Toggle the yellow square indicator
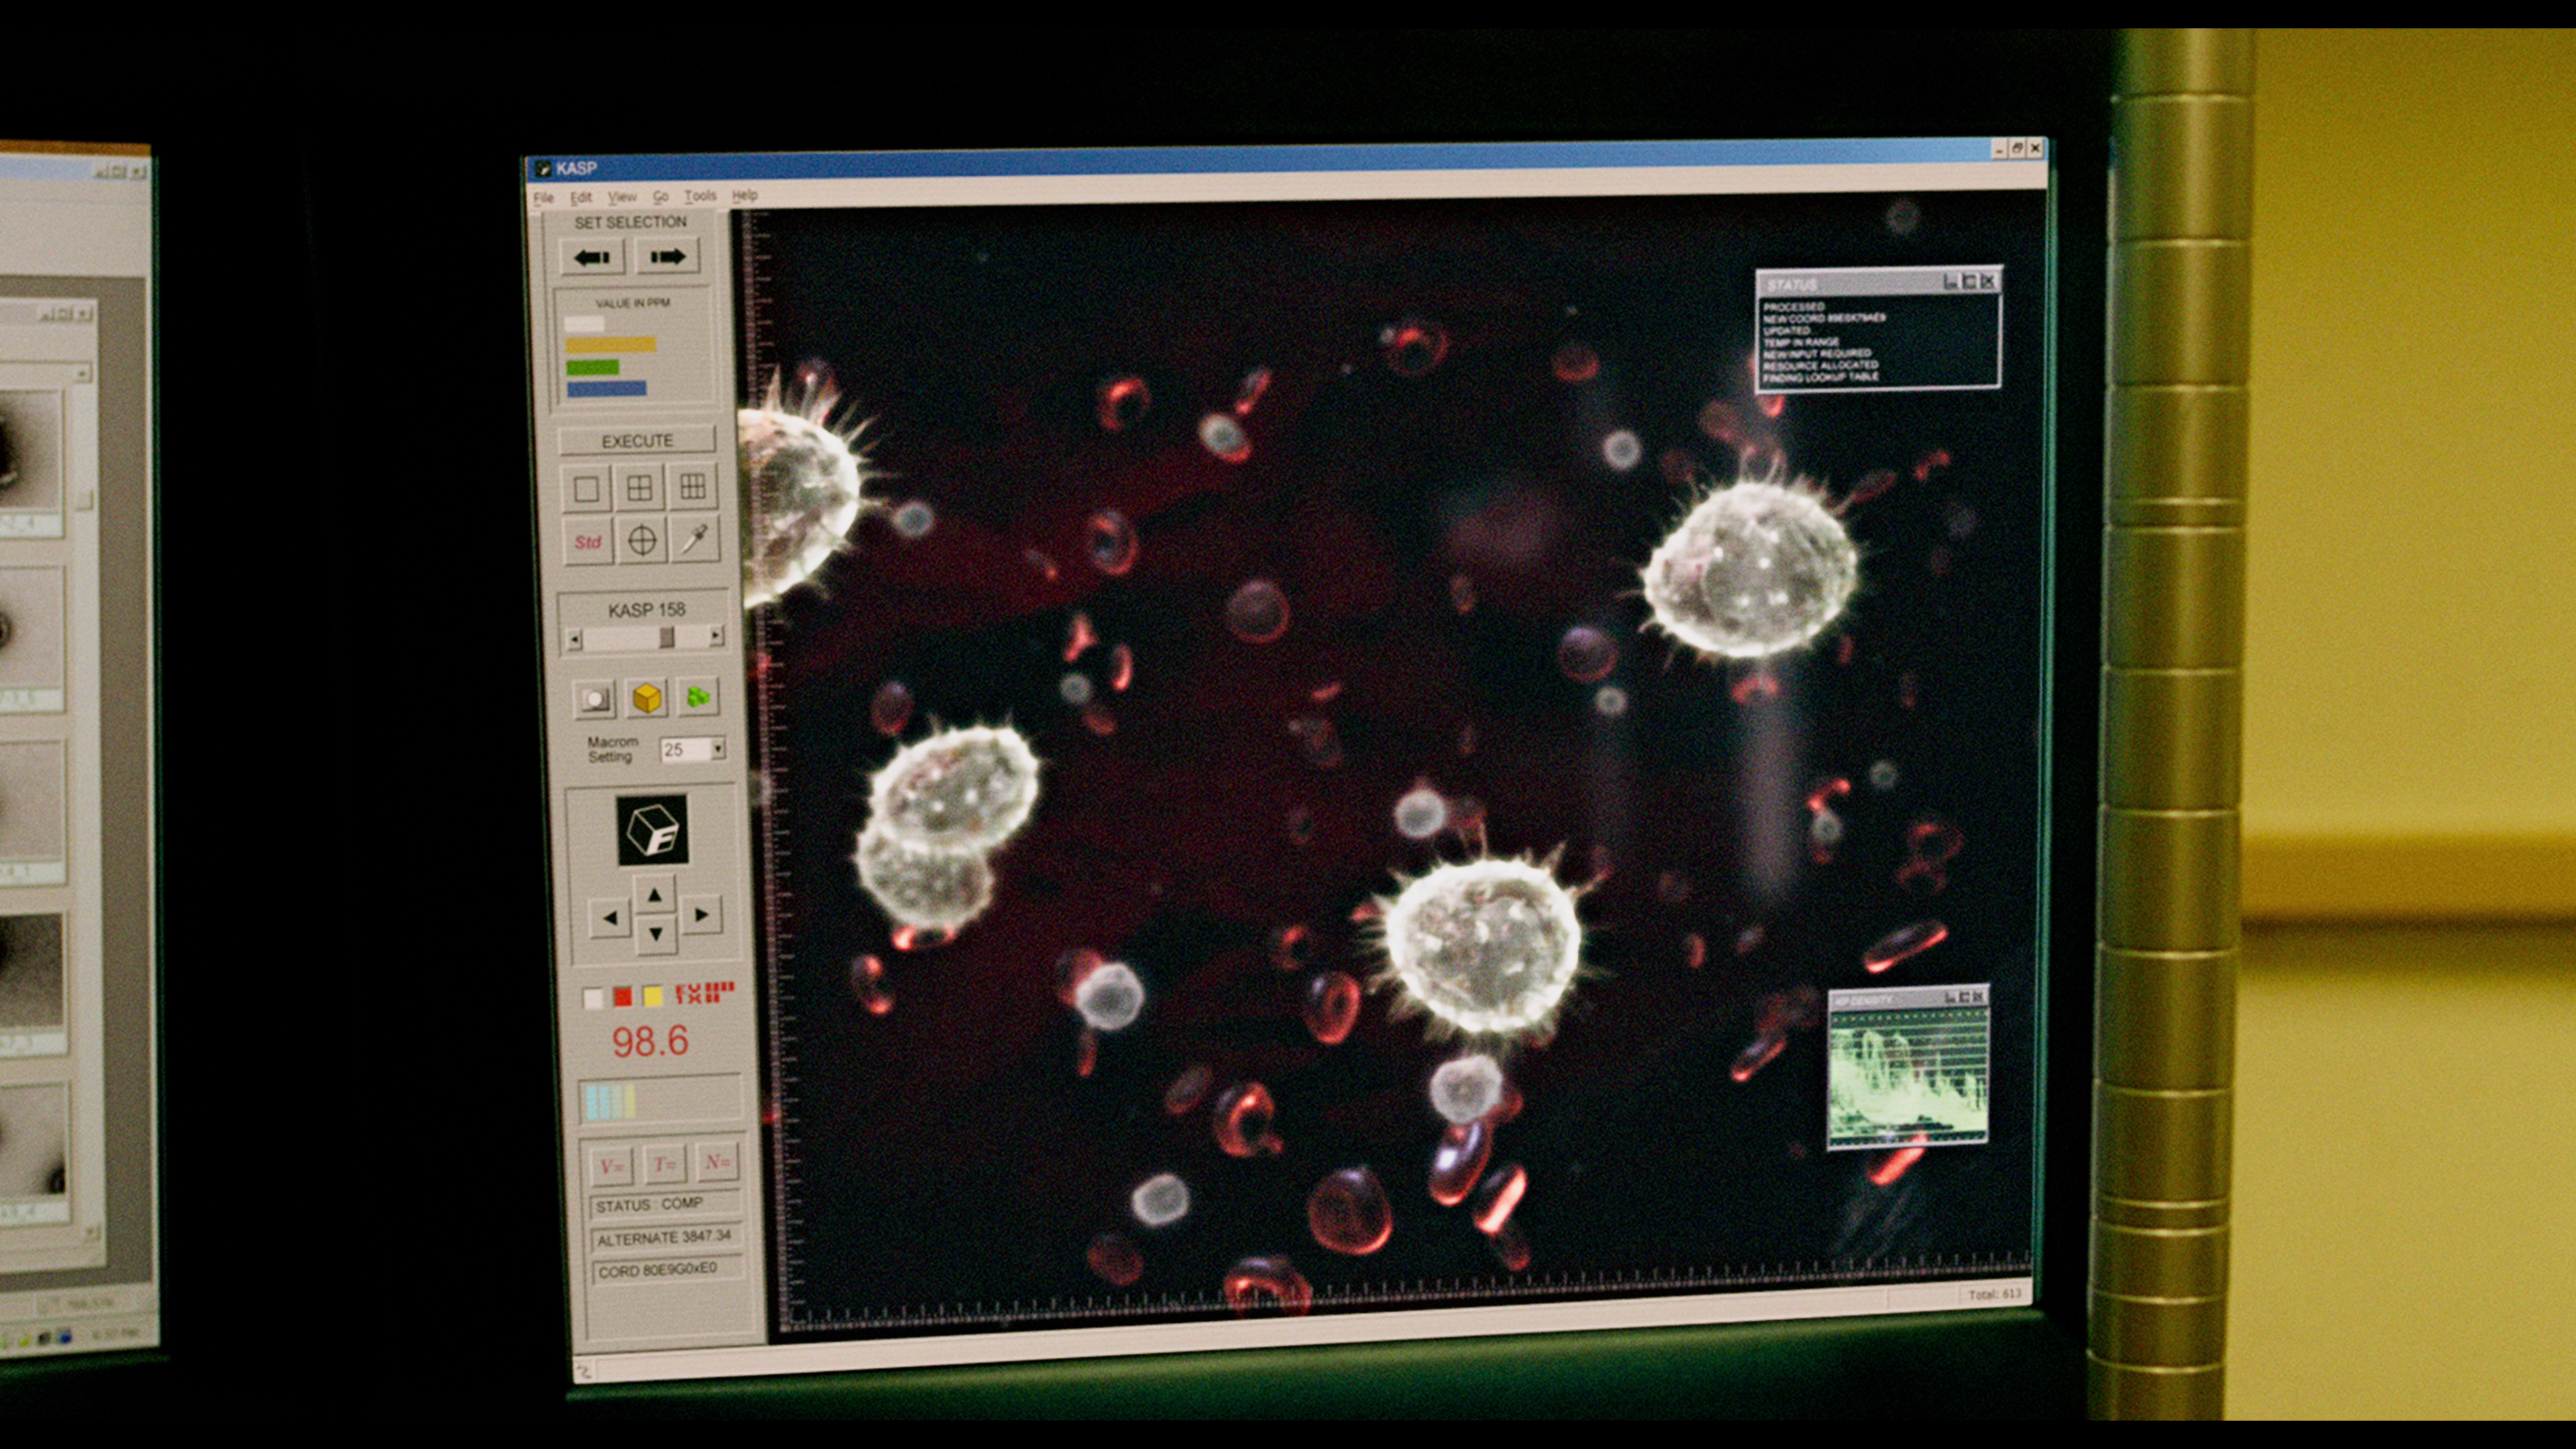Screen dimensions: 2576x1449 point(653,995)
